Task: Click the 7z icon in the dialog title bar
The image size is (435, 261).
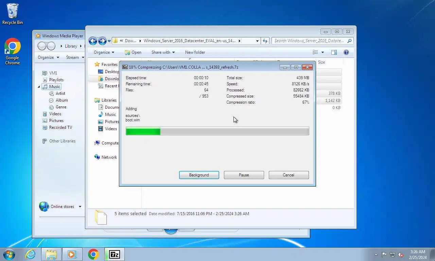Action: [125, 67]
